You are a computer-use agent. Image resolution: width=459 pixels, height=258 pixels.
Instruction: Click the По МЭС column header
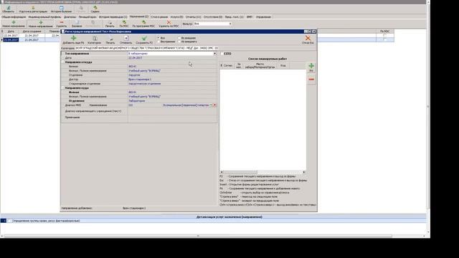pyautogui.click(x=385, y=32)
